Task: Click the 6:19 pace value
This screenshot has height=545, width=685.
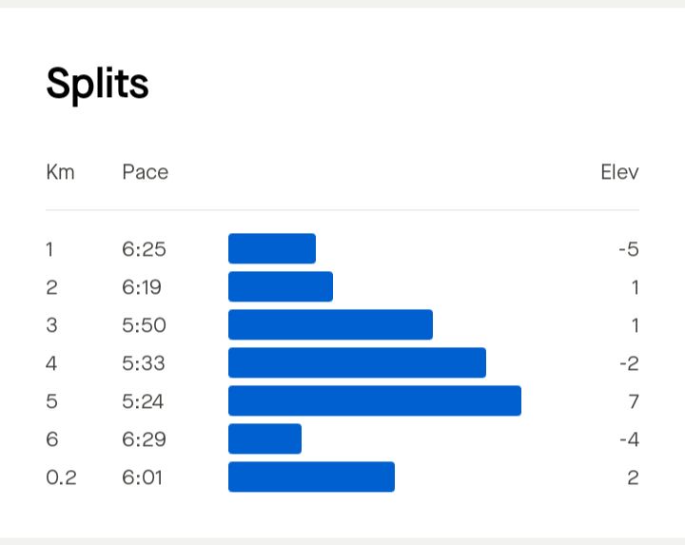Action: point(142,287)
